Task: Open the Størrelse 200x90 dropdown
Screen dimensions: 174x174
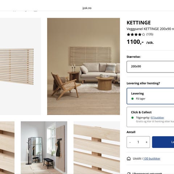Action: pos(150,67)
